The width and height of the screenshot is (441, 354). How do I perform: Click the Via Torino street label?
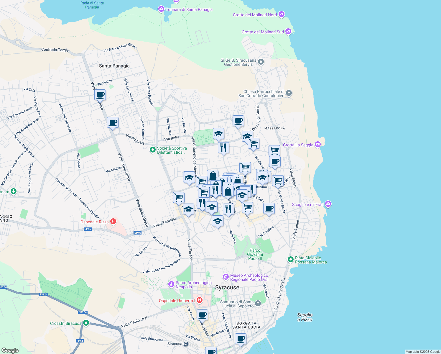point(266,291)
